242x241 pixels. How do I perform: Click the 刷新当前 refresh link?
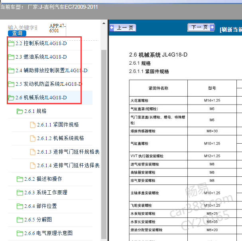(x=231, y=30)
